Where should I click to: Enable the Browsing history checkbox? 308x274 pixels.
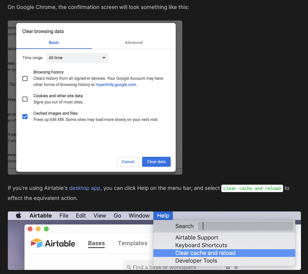tap(25, 79)
